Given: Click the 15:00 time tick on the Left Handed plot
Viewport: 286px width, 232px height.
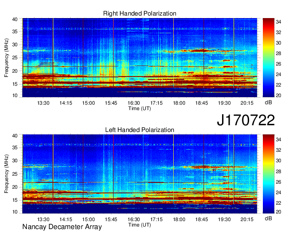Looking at the screenshot, I should click(88, 219).
